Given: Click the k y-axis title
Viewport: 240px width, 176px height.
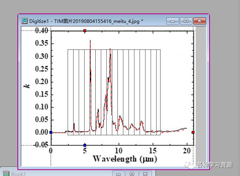Looking at the screenshot, I should pos(27,86).
